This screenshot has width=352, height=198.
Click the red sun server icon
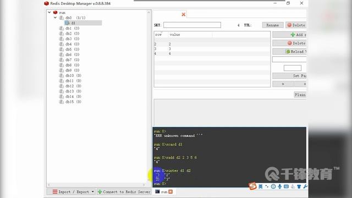pos(55,12)
